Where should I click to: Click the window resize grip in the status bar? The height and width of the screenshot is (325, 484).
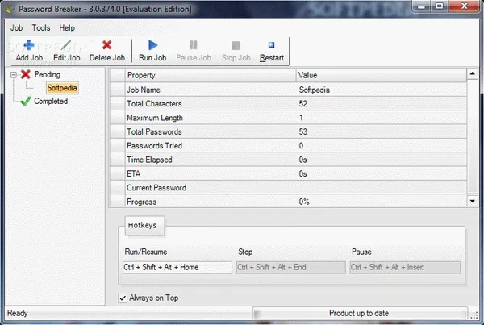(x=474, y=315)
